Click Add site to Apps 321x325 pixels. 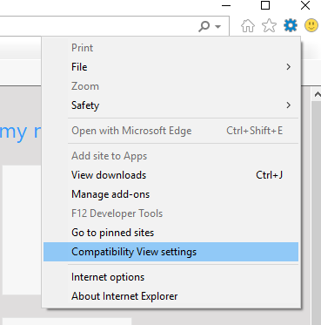(171, 156)
